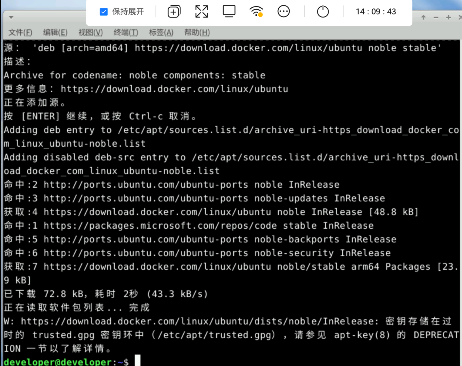Click the window shade up-arrow button
The height and width of the screenshot is (366, 462).
[423, 17]
